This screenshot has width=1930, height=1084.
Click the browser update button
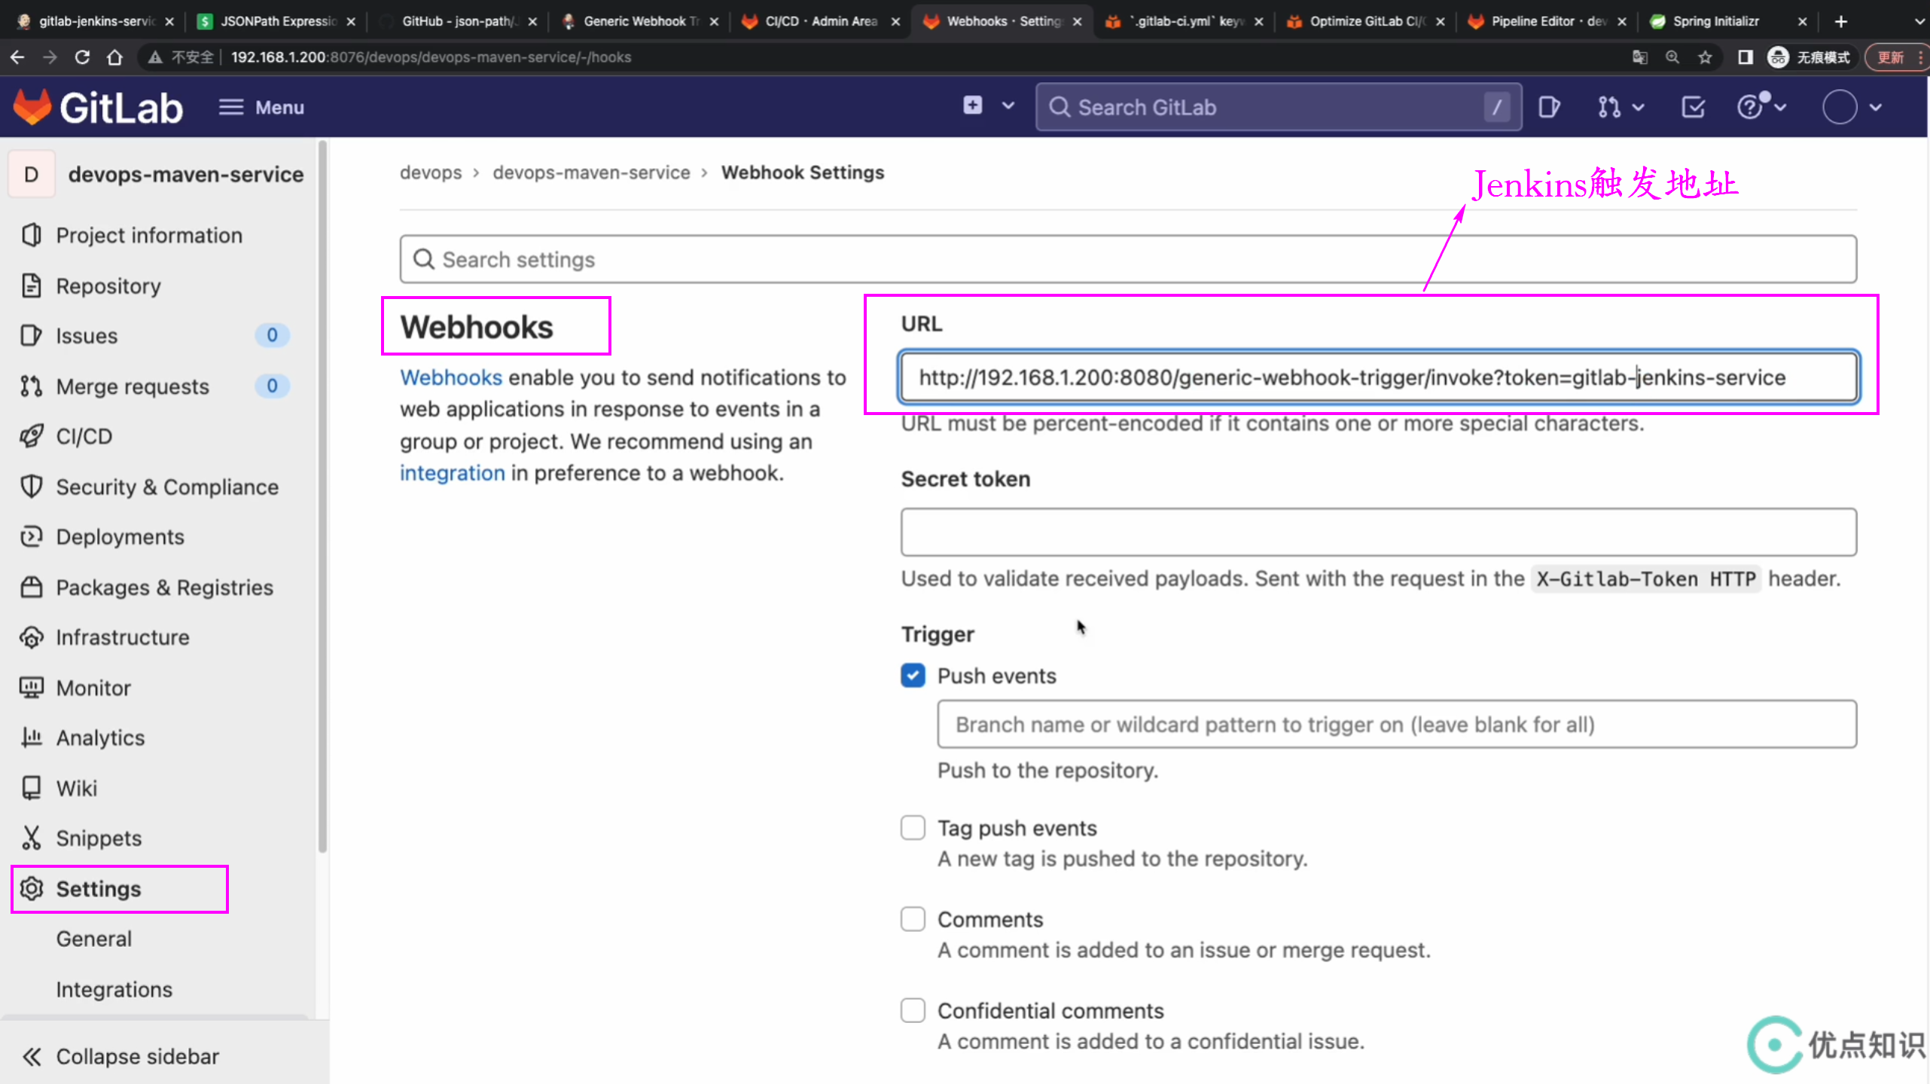(x=1895, y=57)
